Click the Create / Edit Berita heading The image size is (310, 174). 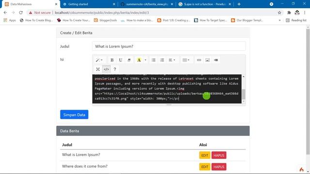tap(76, 33)
